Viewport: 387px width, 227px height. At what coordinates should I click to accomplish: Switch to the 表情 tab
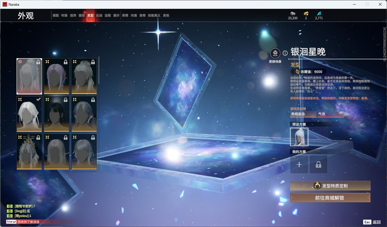click(x=125, y=15)
